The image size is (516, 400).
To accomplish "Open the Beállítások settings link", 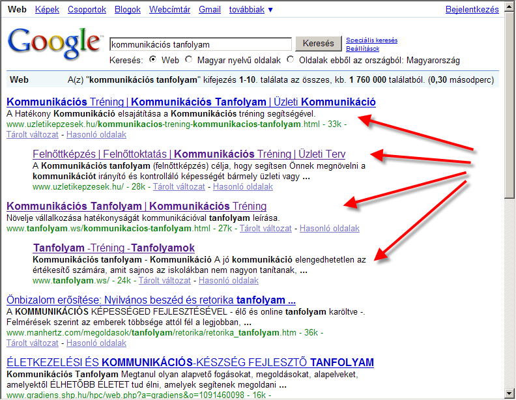I will click(x=362, y=49).
